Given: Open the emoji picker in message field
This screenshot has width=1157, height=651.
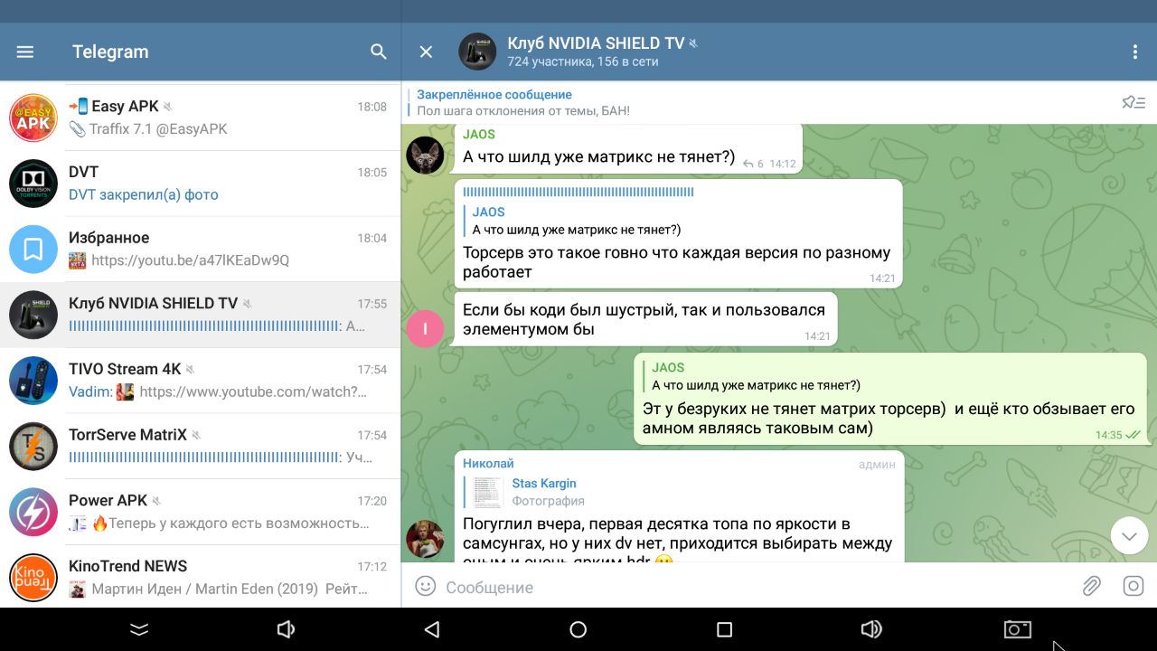Looking at the screenshot, I should pyautogui.click(x=425, y=586).
